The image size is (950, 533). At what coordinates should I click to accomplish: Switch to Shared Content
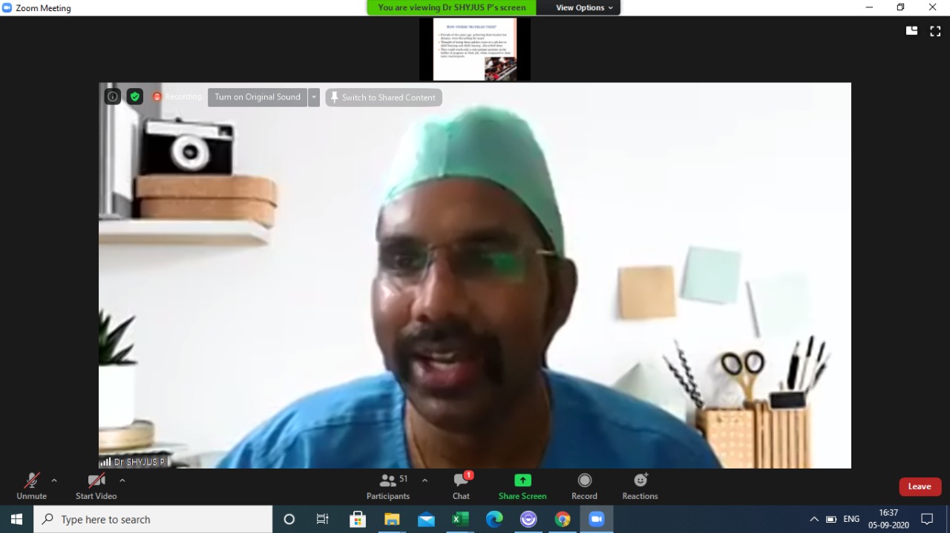[384, 97]
